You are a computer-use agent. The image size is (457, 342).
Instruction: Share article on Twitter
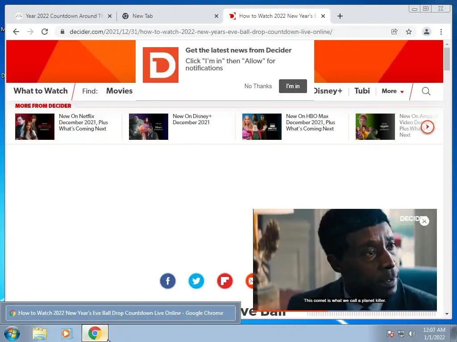[196, 281]
